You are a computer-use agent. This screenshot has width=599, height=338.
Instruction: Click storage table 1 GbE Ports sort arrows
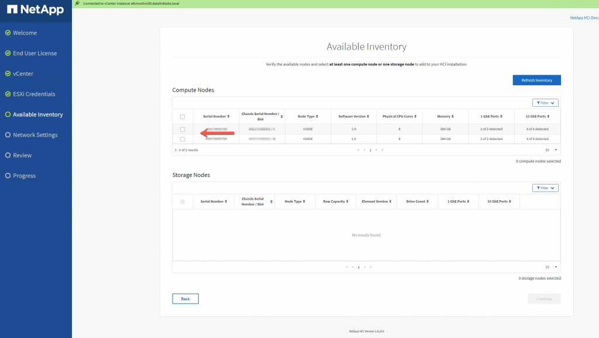pyautogui.click(x=468, y=201)
